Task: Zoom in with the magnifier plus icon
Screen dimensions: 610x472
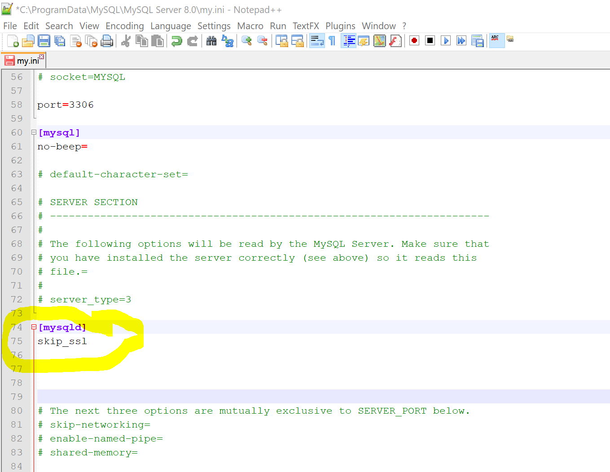Action: pyautogui.click(x=246, y=41)
